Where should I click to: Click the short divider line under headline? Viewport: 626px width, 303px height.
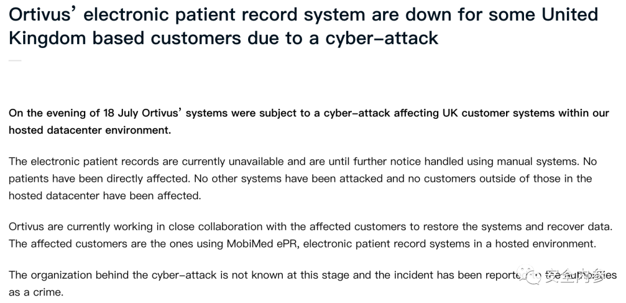[14, 61]
